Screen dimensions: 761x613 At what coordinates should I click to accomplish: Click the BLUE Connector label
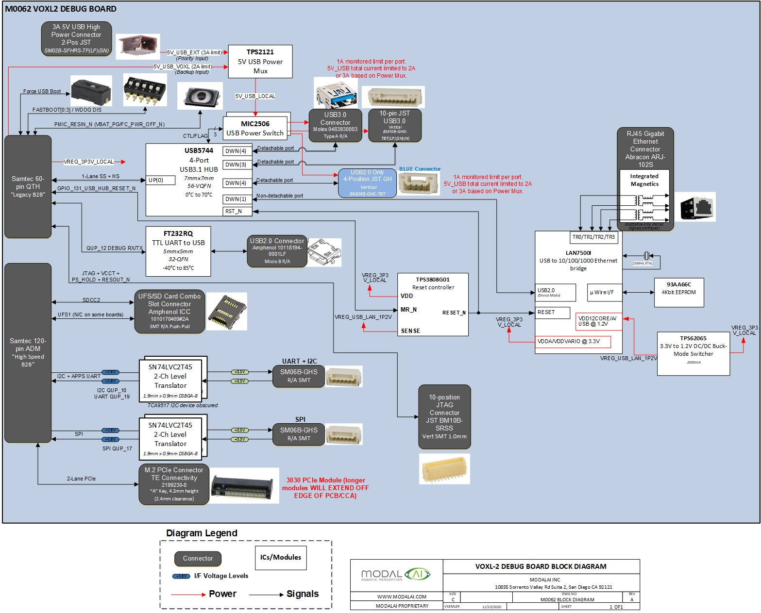coord(420,169)
